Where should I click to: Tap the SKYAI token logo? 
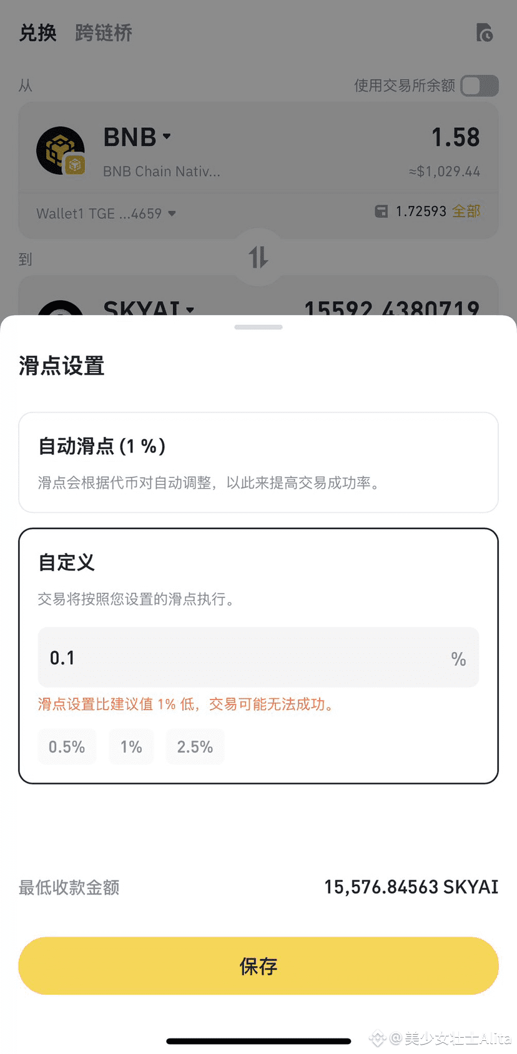pos(61,308)
